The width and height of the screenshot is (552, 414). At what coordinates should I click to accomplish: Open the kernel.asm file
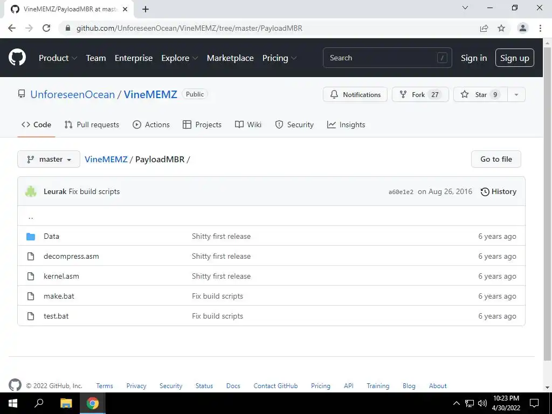coord(61,277)
